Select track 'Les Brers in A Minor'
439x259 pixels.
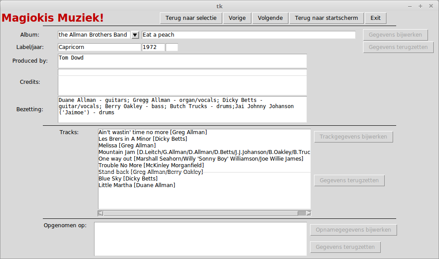(204, 139)
